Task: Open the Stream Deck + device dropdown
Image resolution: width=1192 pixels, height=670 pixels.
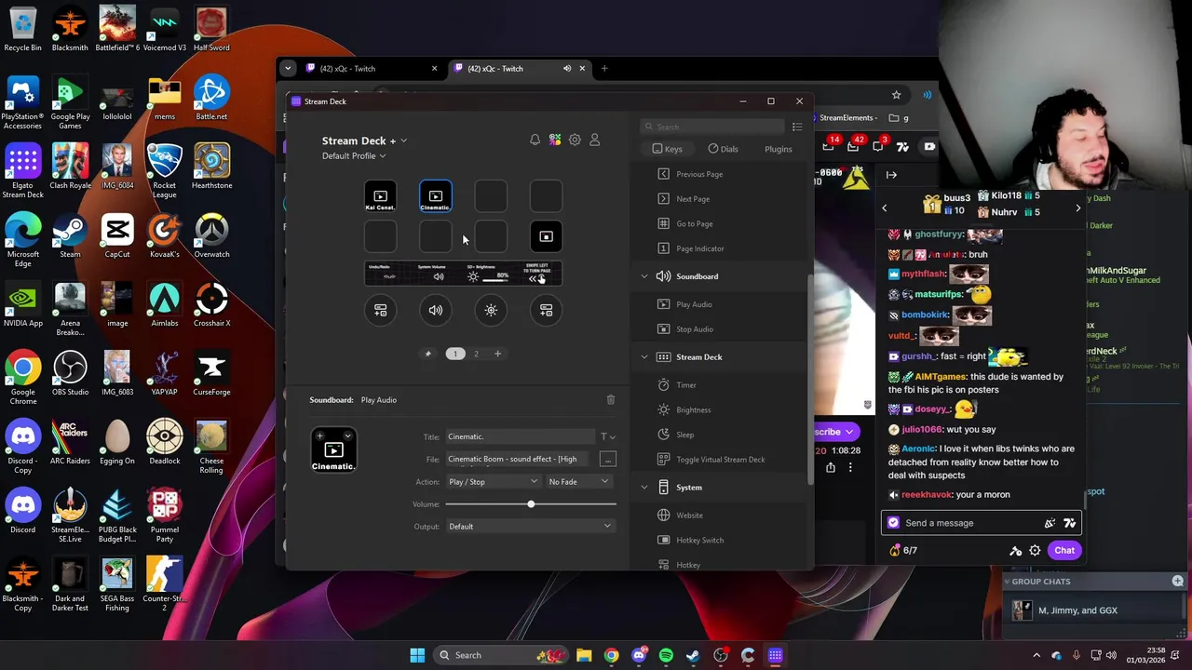Action: coord(364,141)
